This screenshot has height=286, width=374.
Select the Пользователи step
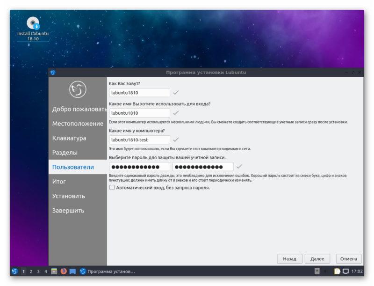(78, 167)
